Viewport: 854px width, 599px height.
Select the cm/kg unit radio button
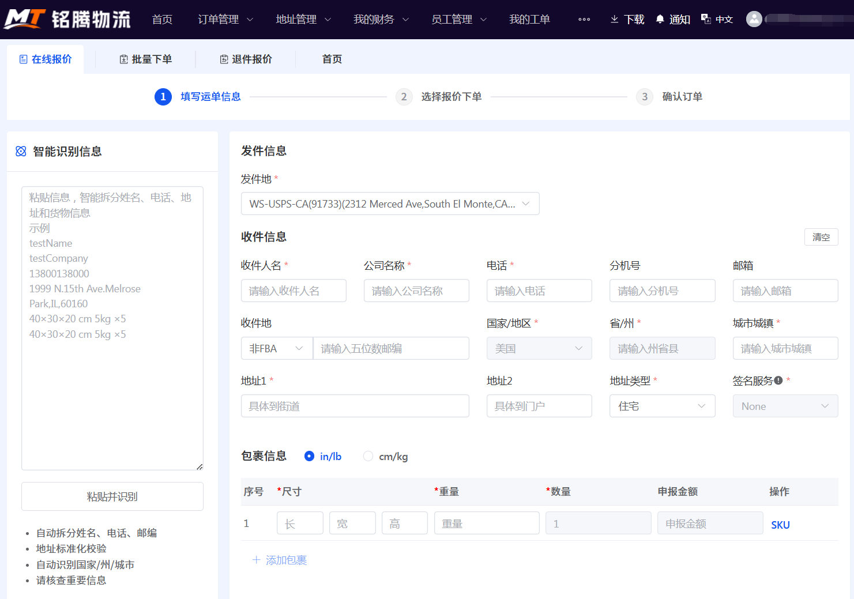click(368, 456)
